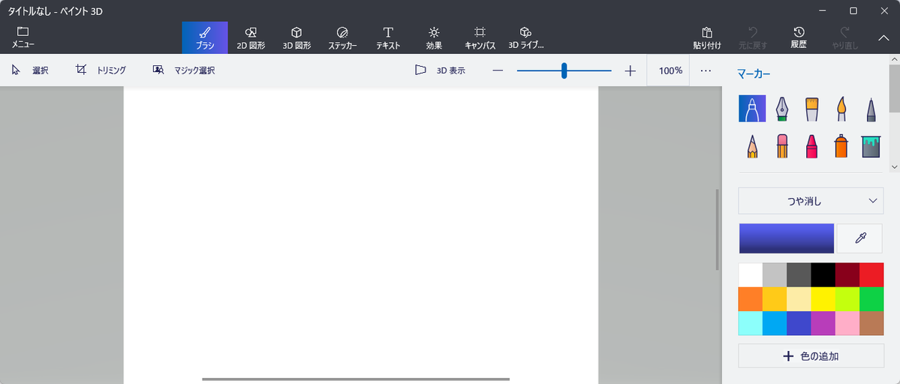
Task: Open the 3D ライブラリ tab
Action: coord(525,37)
